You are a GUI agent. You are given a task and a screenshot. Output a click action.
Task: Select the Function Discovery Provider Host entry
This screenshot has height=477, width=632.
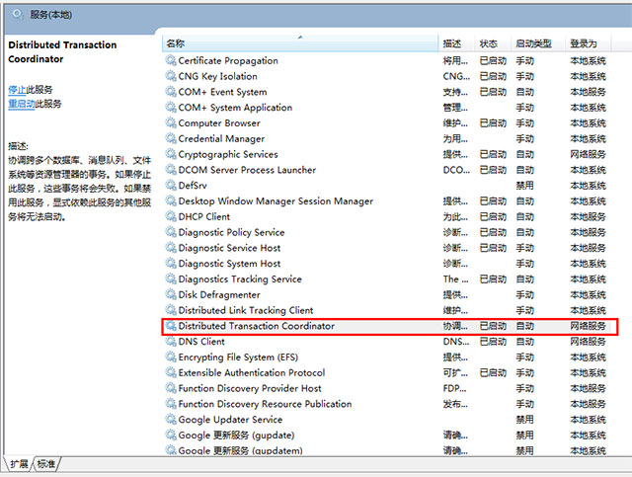tap(250, 389)
